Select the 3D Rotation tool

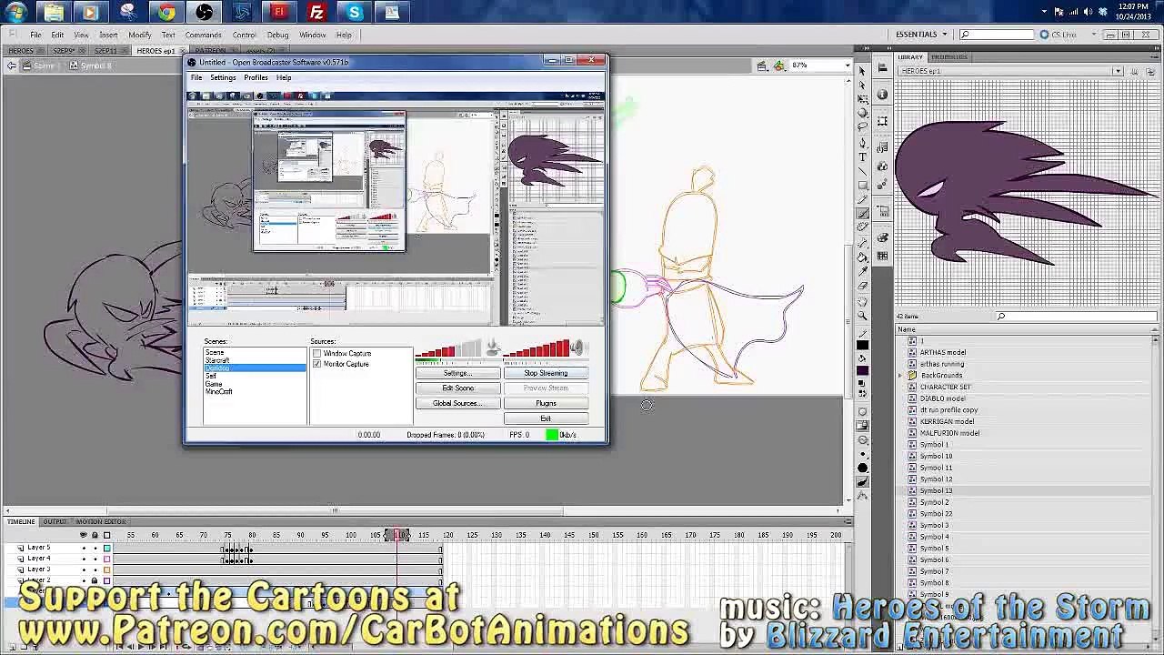863,114
